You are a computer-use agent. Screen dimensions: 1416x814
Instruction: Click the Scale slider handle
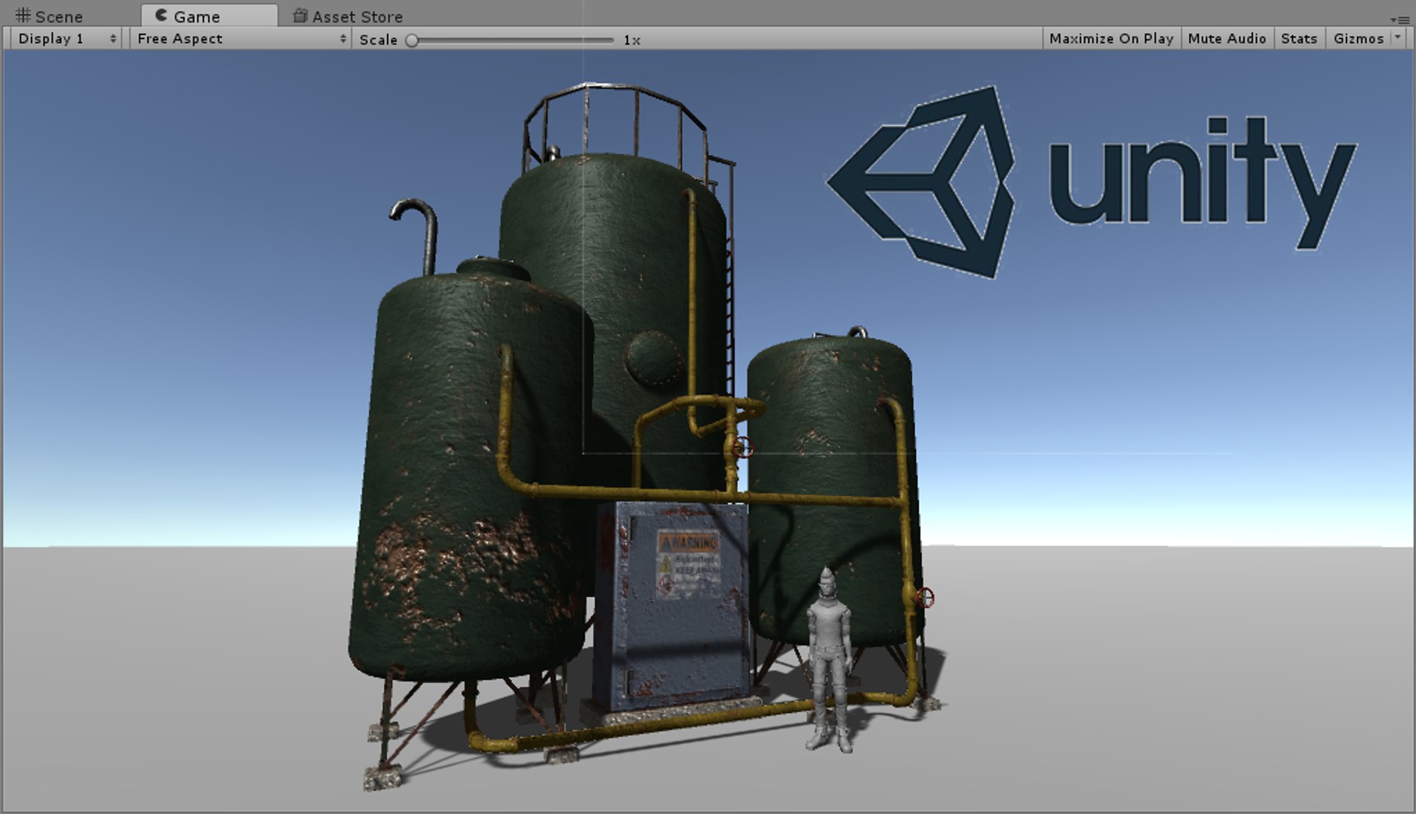click(x=412, y=40)
